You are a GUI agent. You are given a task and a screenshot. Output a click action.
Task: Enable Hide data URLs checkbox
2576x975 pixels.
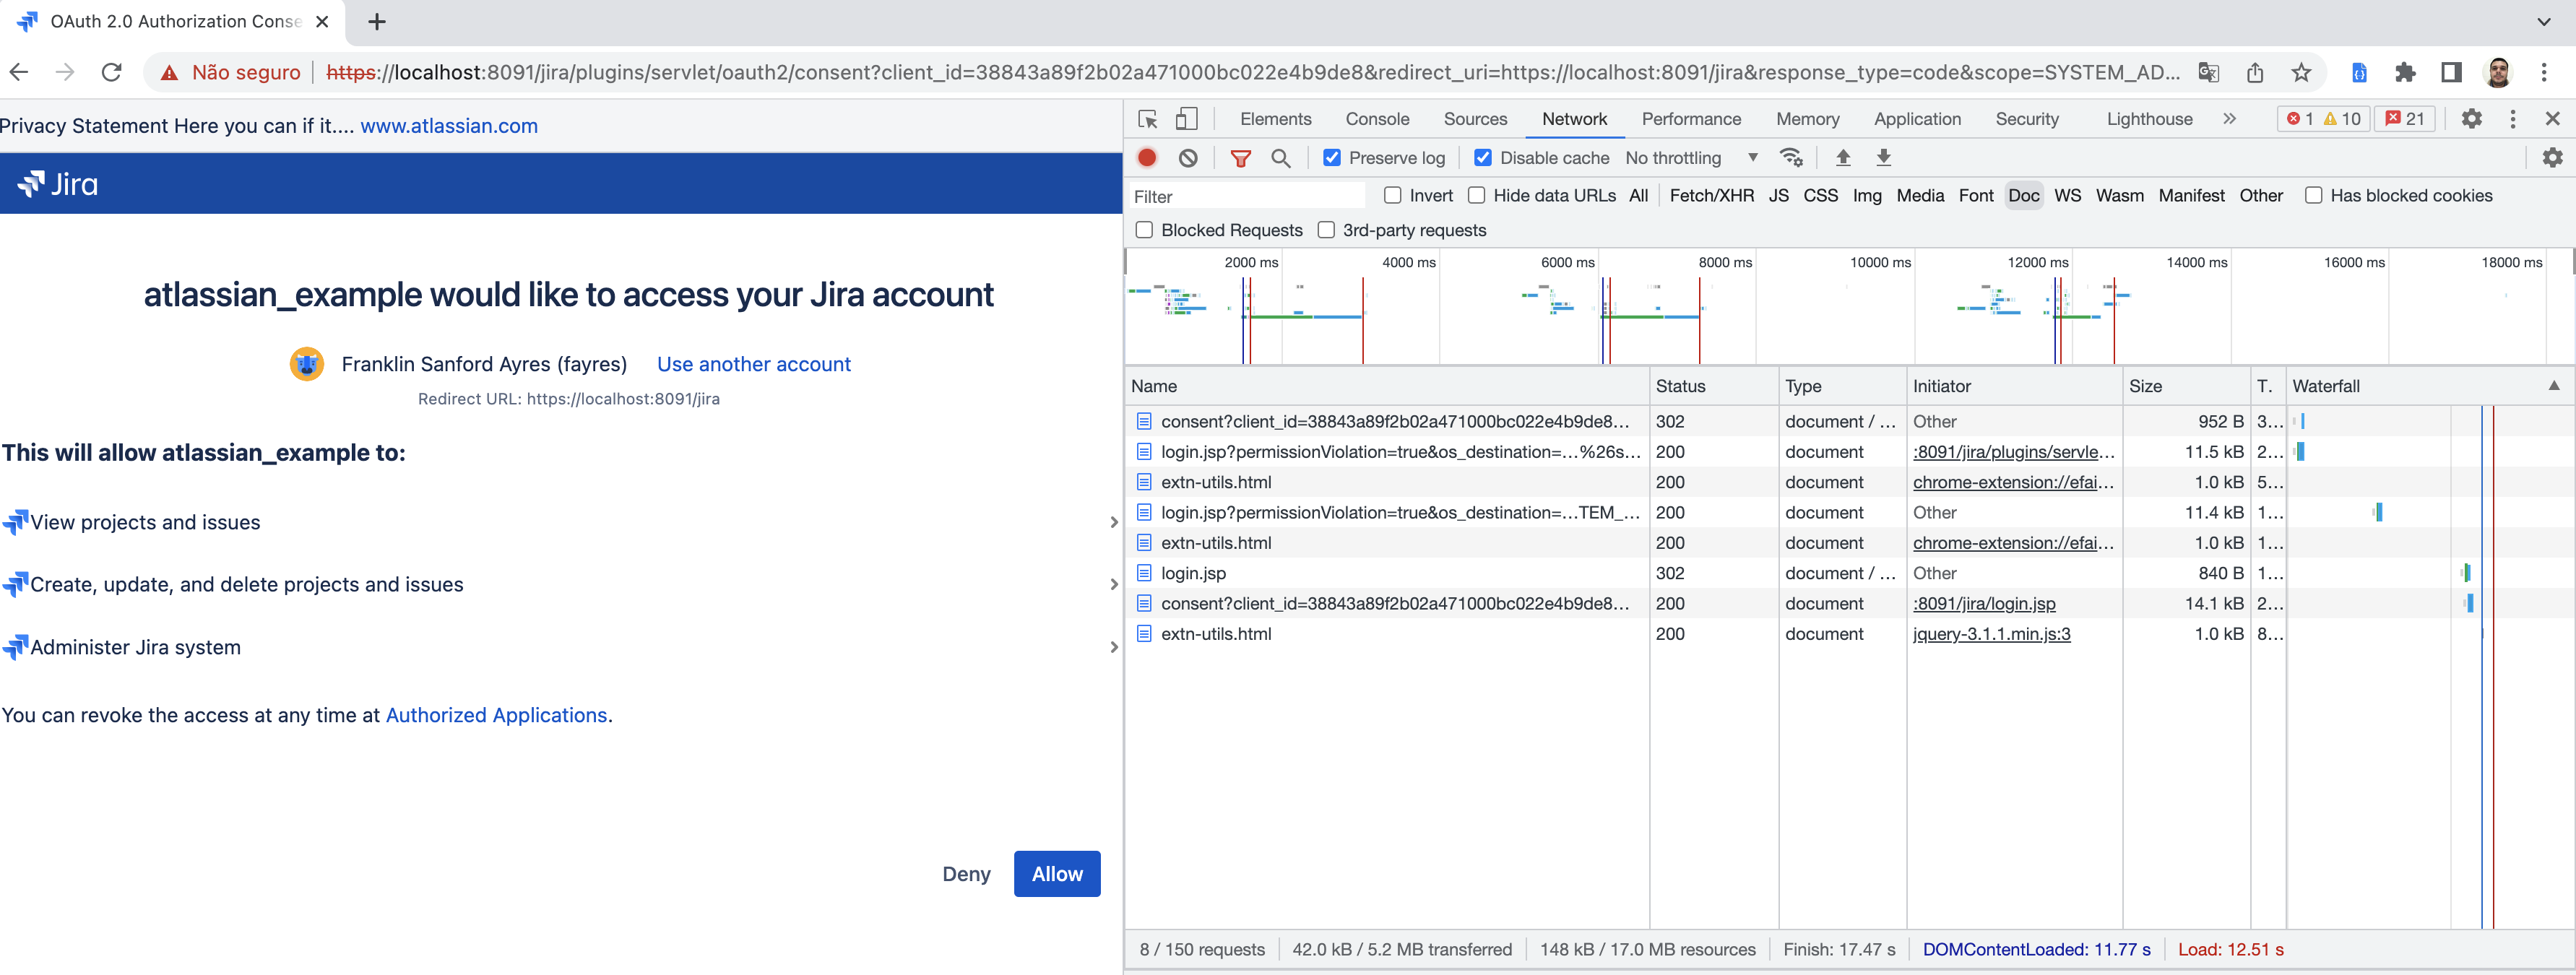[x=1476, y=196]
